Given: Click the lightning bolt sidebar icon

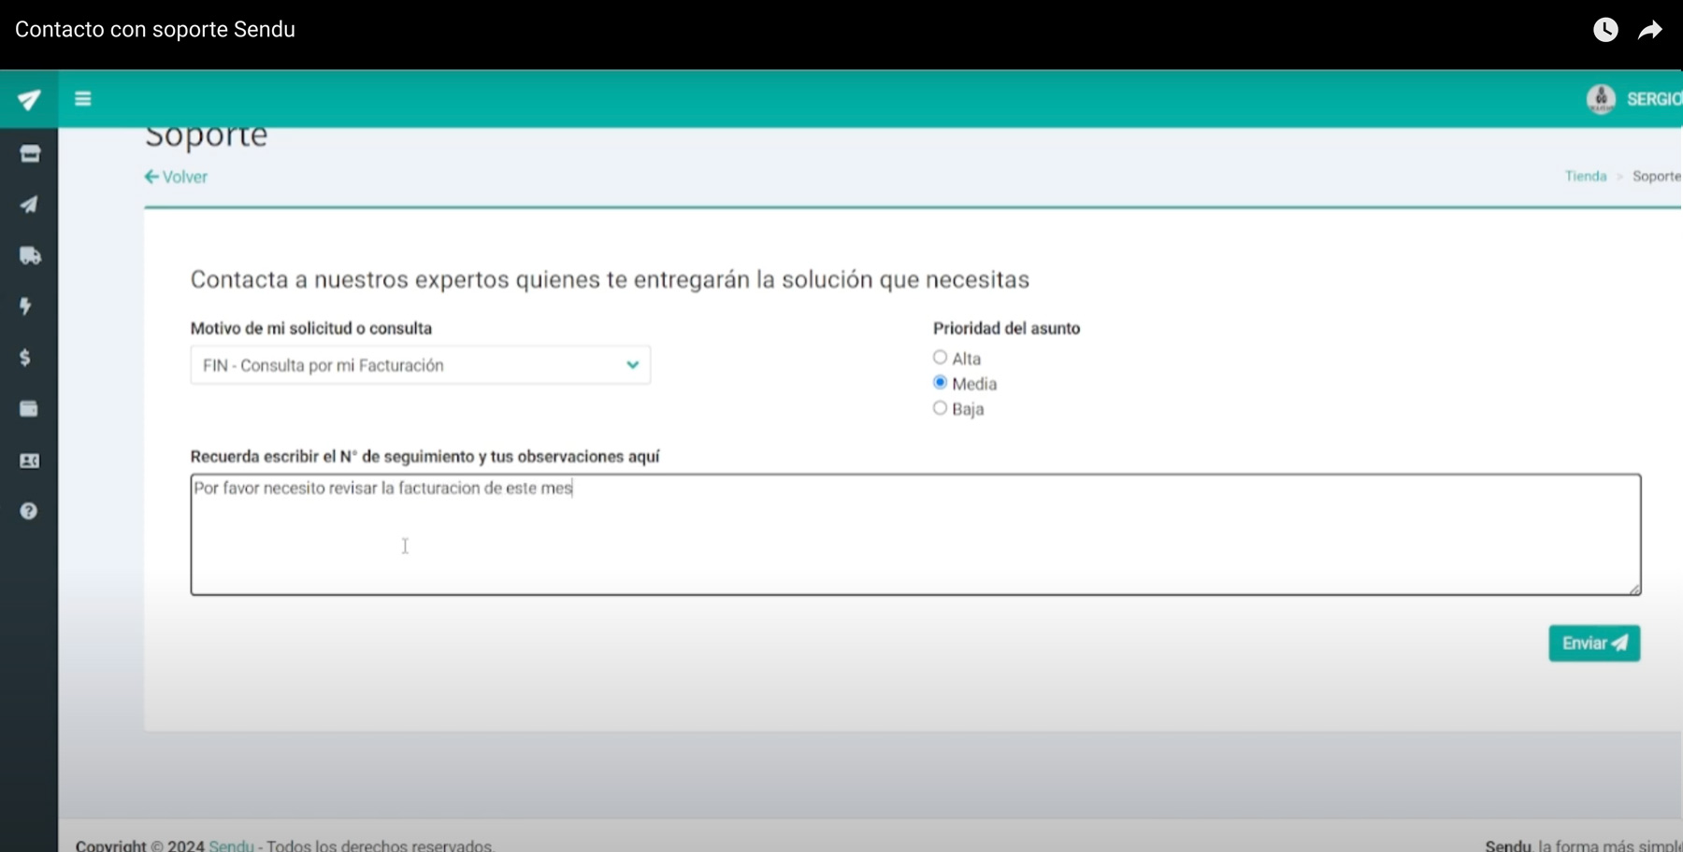Looking at the screenshot, I should click(x=26, y=306).
